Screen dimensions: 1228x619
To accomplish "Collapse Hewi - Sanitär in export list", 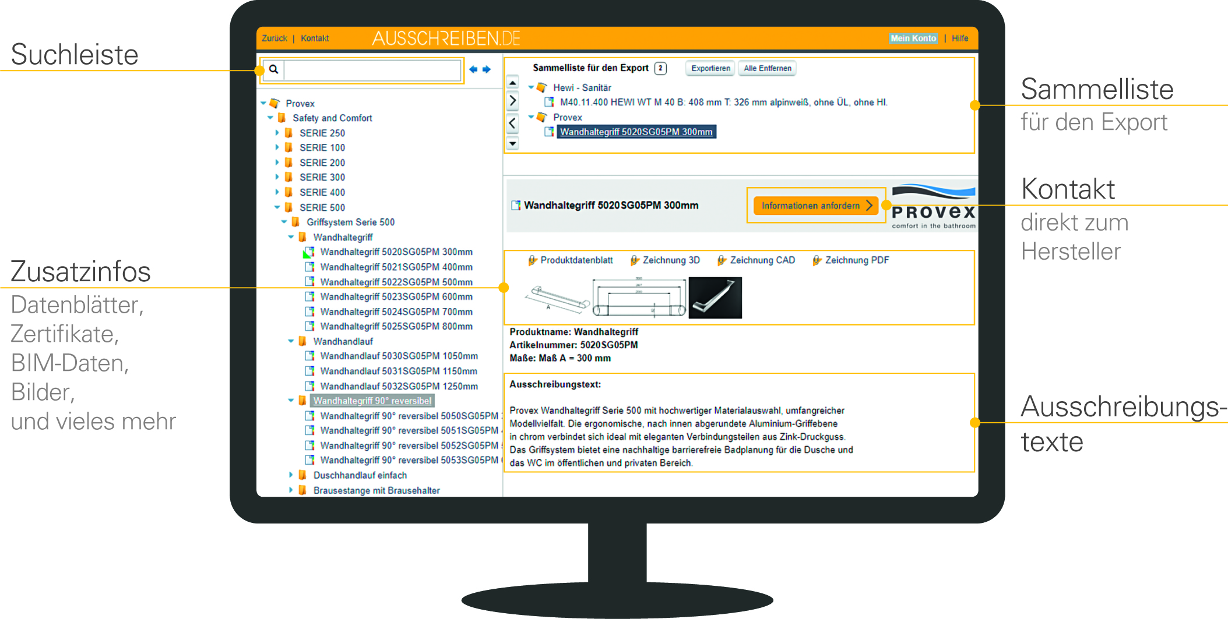I will [x=531, y=87].
